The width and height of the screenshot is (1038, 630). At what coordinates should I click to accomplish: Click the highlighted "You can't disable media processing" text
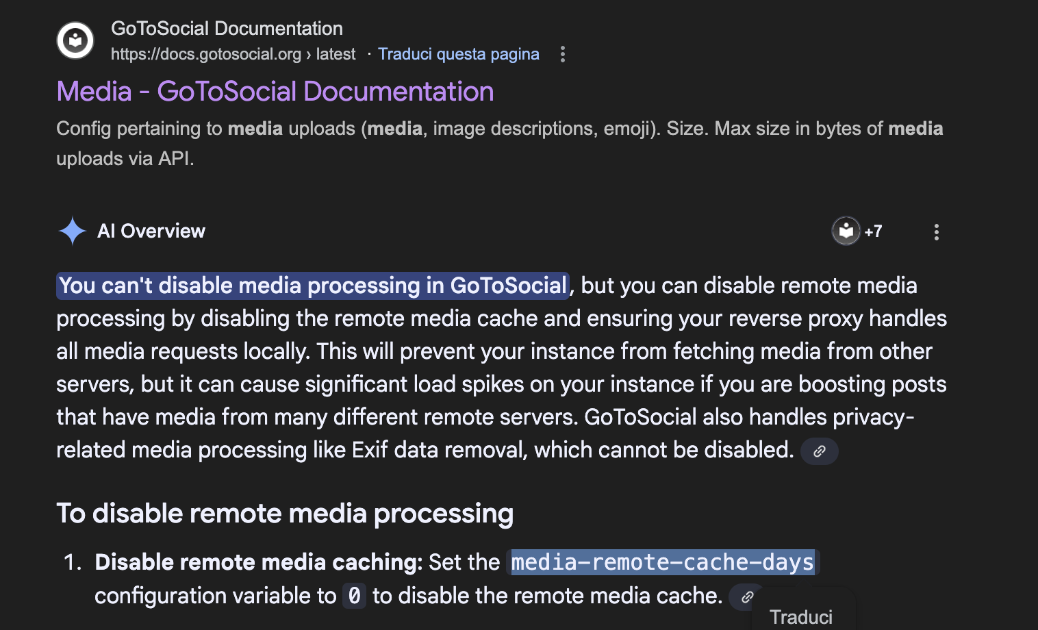tap(313, 286)
